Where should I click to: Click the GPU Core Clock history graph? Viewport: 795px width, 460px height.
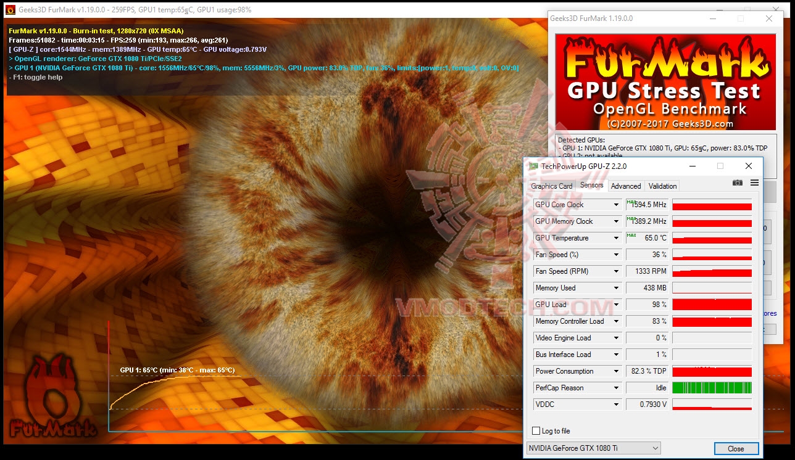pyautogui.click(x=712, y=205)
